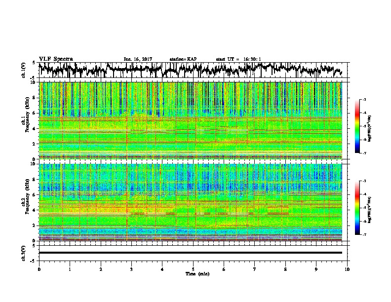Click the "ch.3(V)" axis label
Screen dimensions: 391x302
[x=23, y=253]
